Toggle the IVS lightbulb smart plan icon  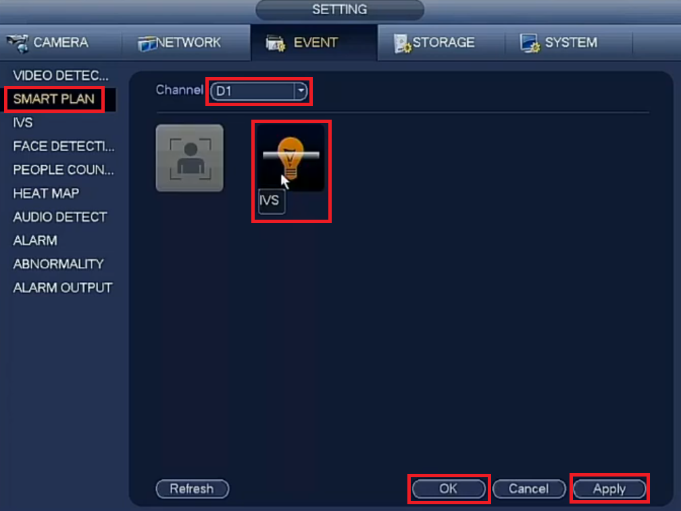[x=291, y=158]
